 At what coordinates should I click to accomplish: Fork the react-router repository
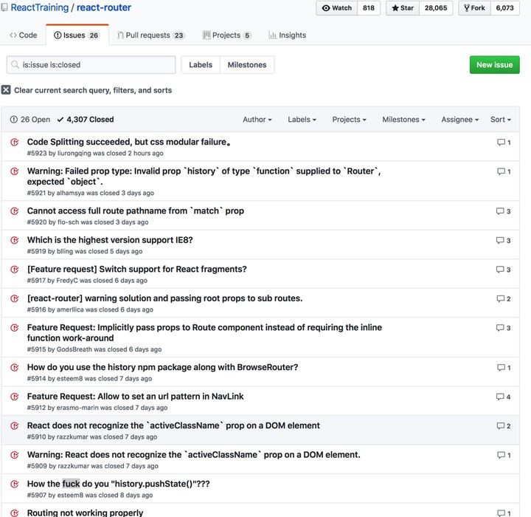[x=474, y=8]
